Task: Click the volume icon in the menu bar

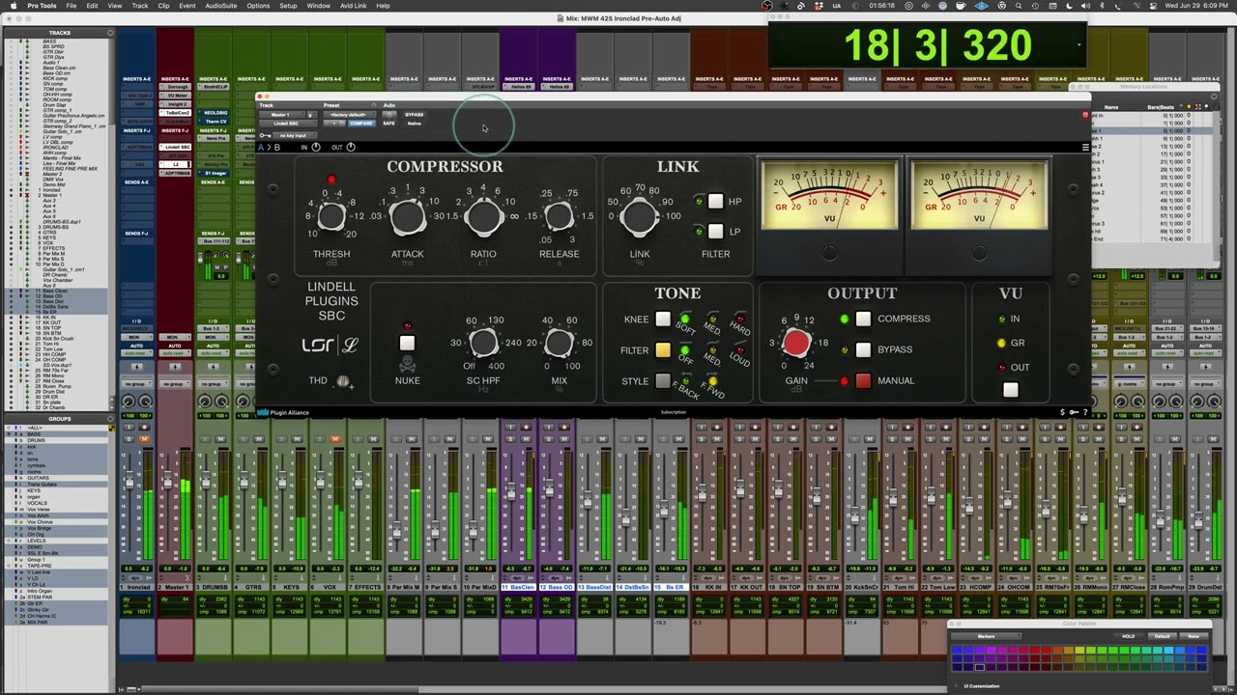Action: pos(1085,6)
